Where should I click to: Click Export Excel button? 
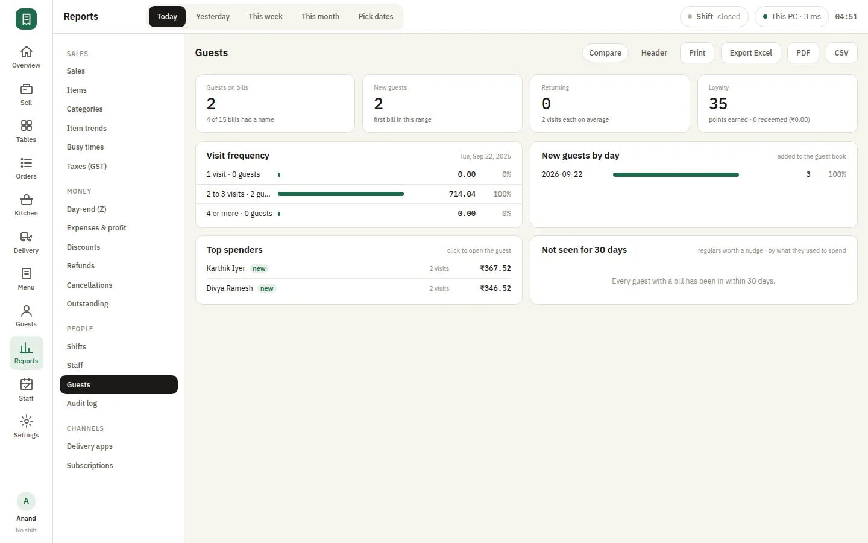coord(750,53)
